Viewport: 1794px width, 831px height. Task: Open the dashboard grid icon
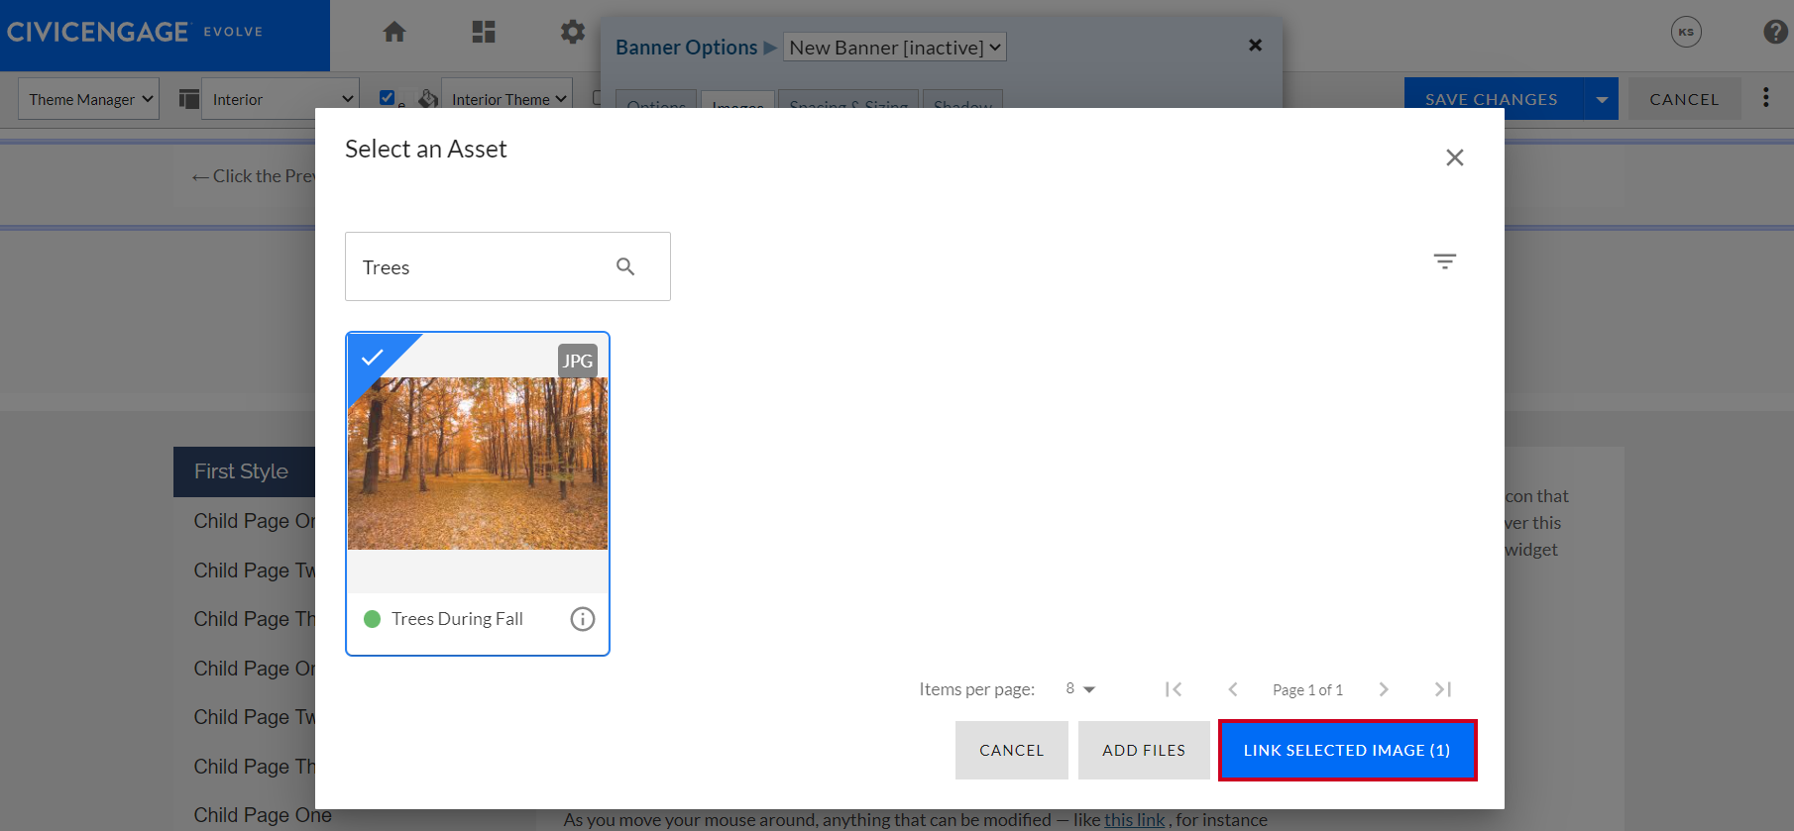coord(484,33)
